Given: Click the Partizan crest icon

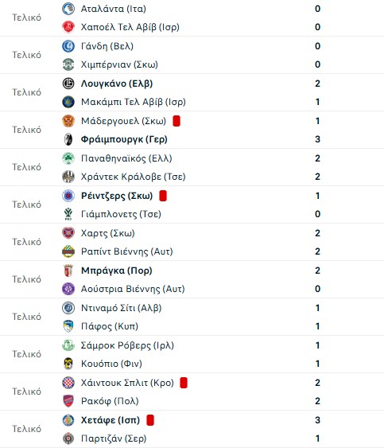Looking at the screenshot, I should point(68,438).
